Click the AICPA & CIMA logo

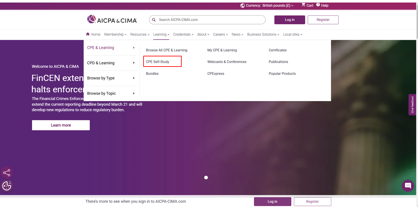112,20
